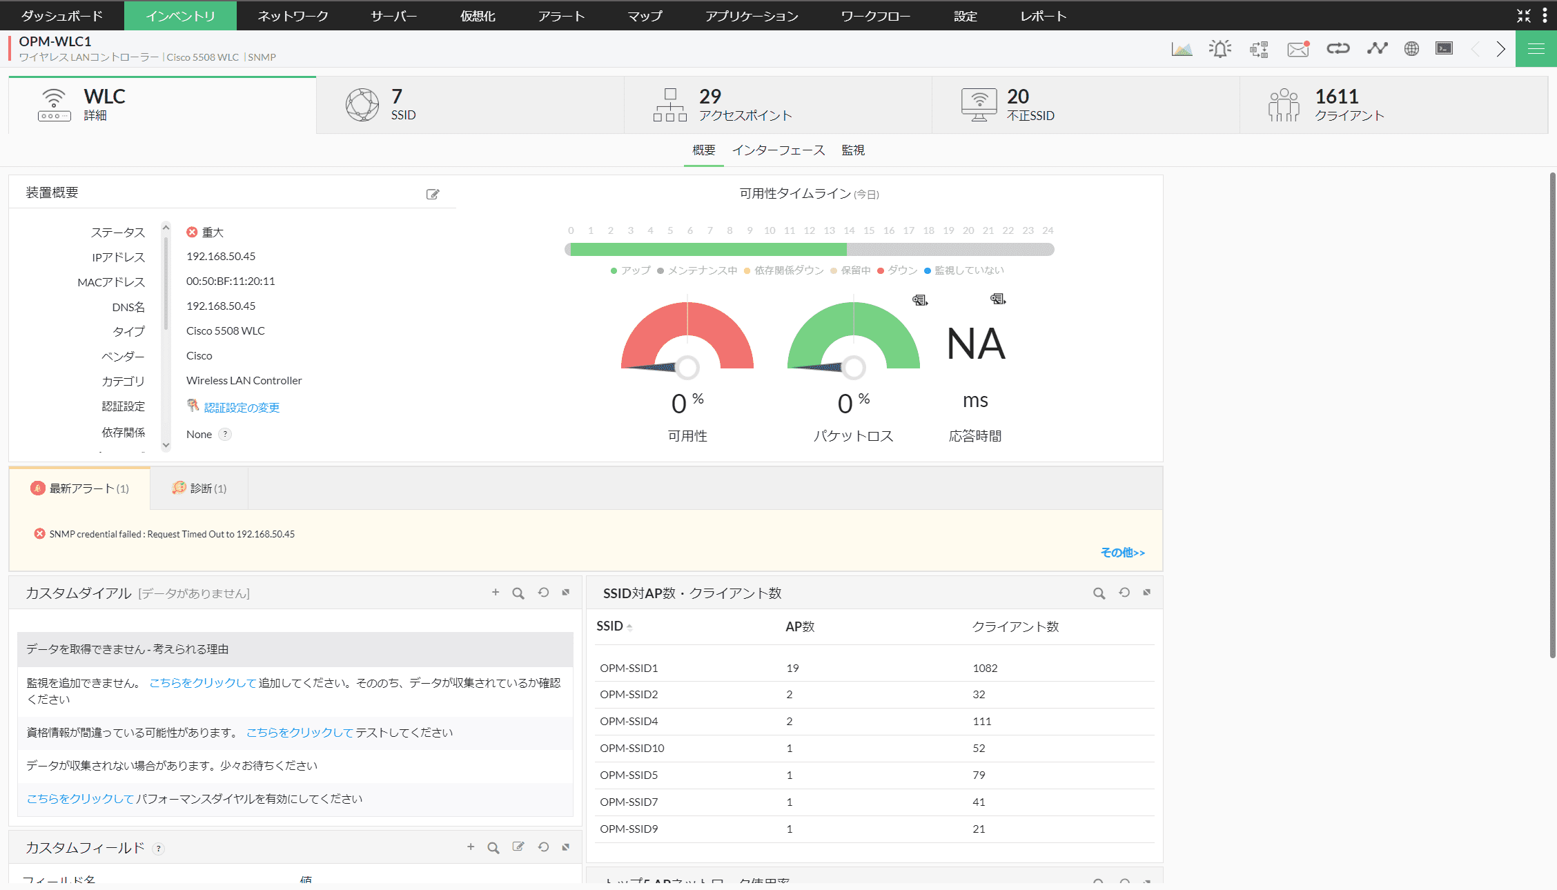Edit the 装置概要 panel with pencil icon
Screen dimensions: 1557x890
pos(433,194)
